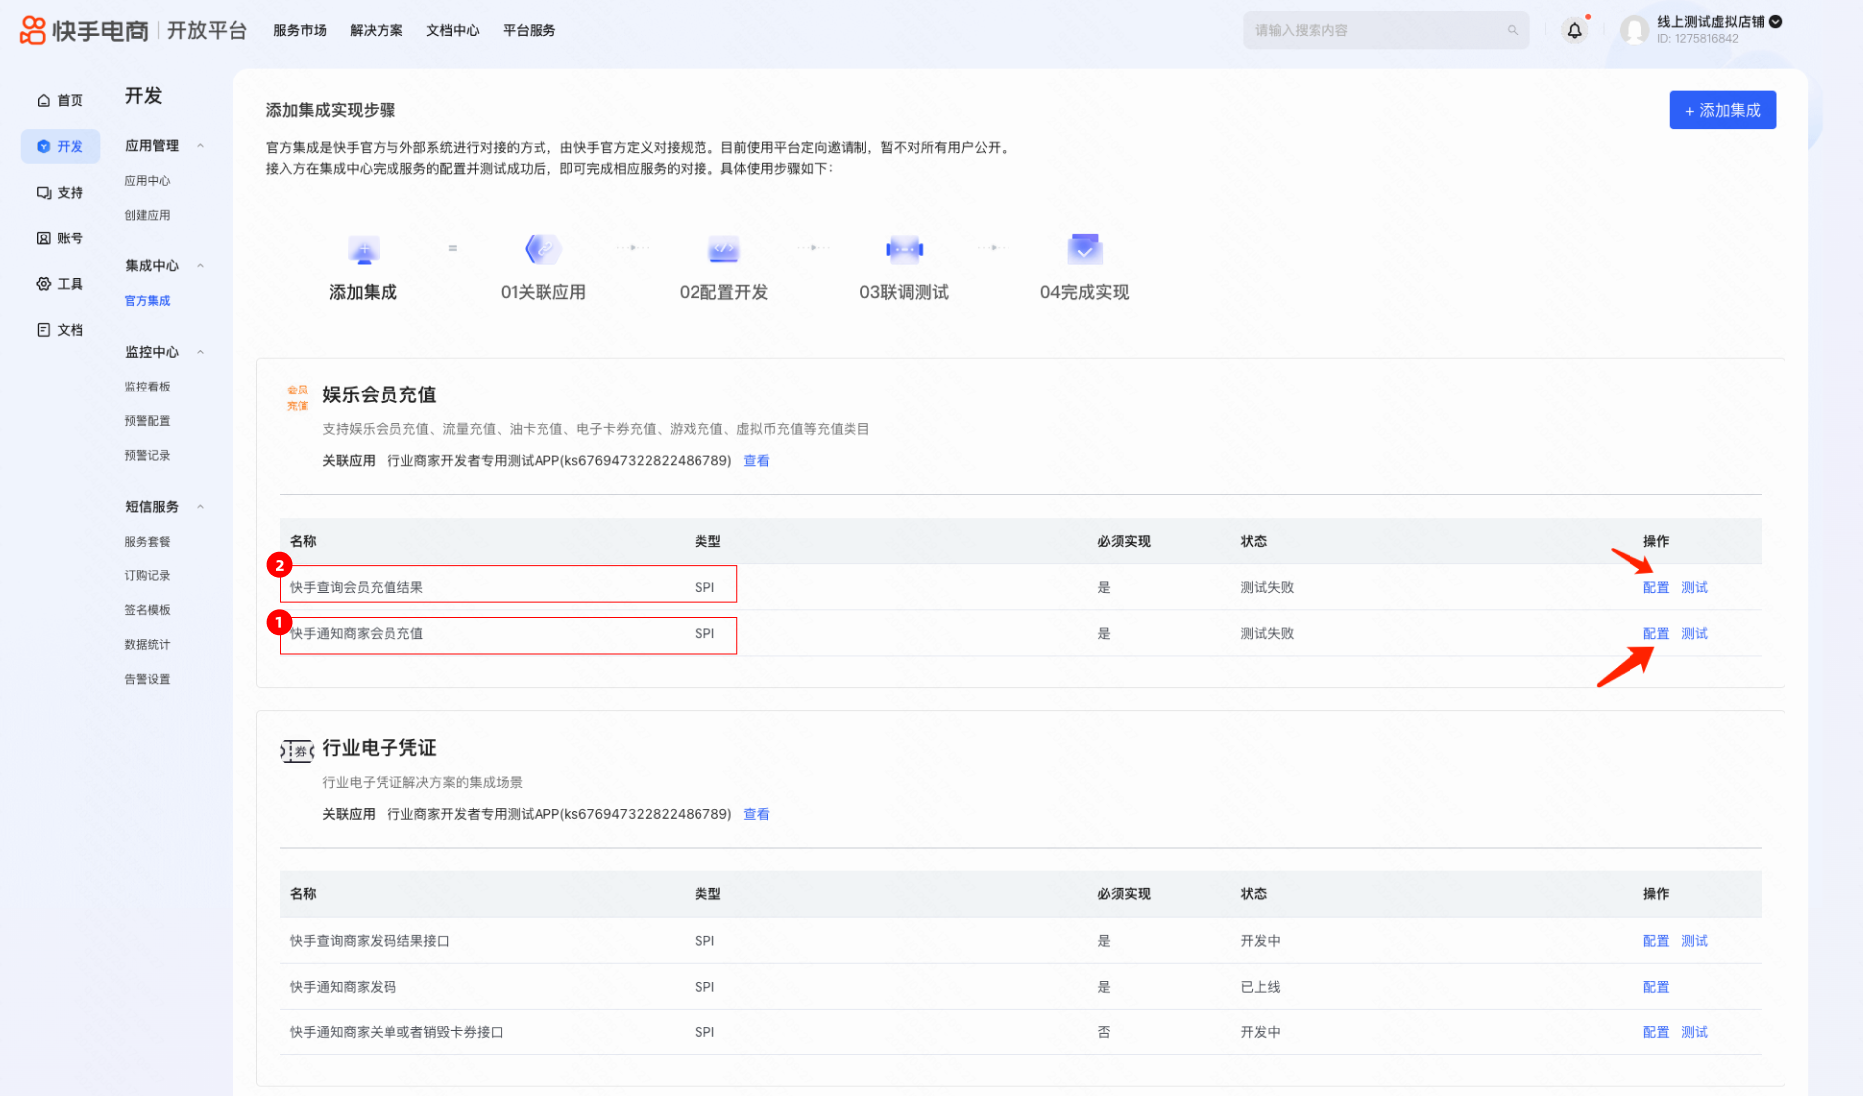
Task: Open 预警配置 in the sidebar
Action: [x=147, y=421]
